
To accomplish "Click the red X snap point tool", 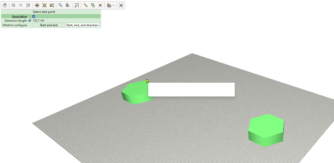I will pos(100,5).
